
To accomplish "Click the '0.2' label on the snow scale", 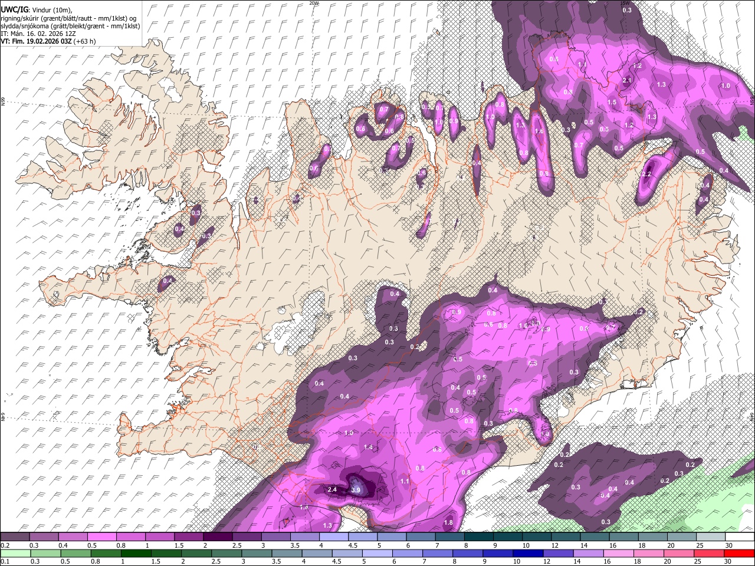I will tap(5, 545).
